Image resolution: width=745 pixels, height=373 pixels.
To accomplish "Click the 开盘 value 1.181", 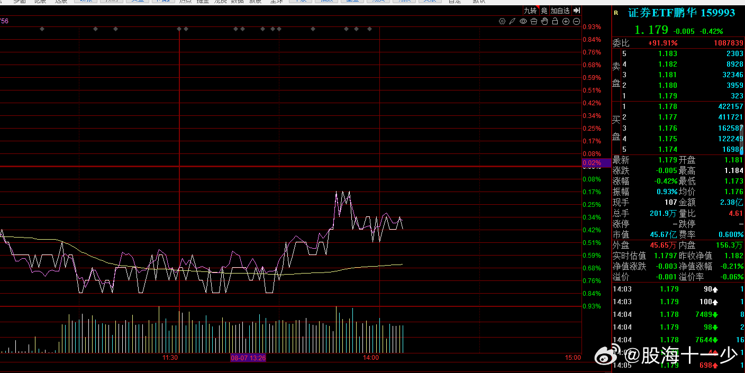I will pyautogui.click(x=734, y=160).
